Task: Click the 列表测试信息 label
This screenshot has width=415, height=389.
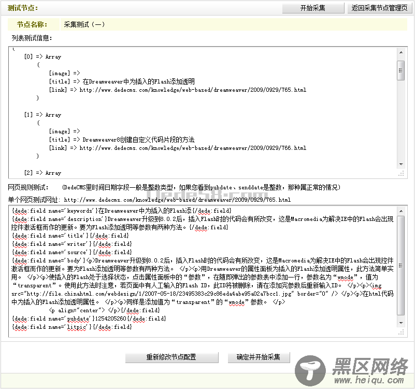Action: [x=32, y=38]
